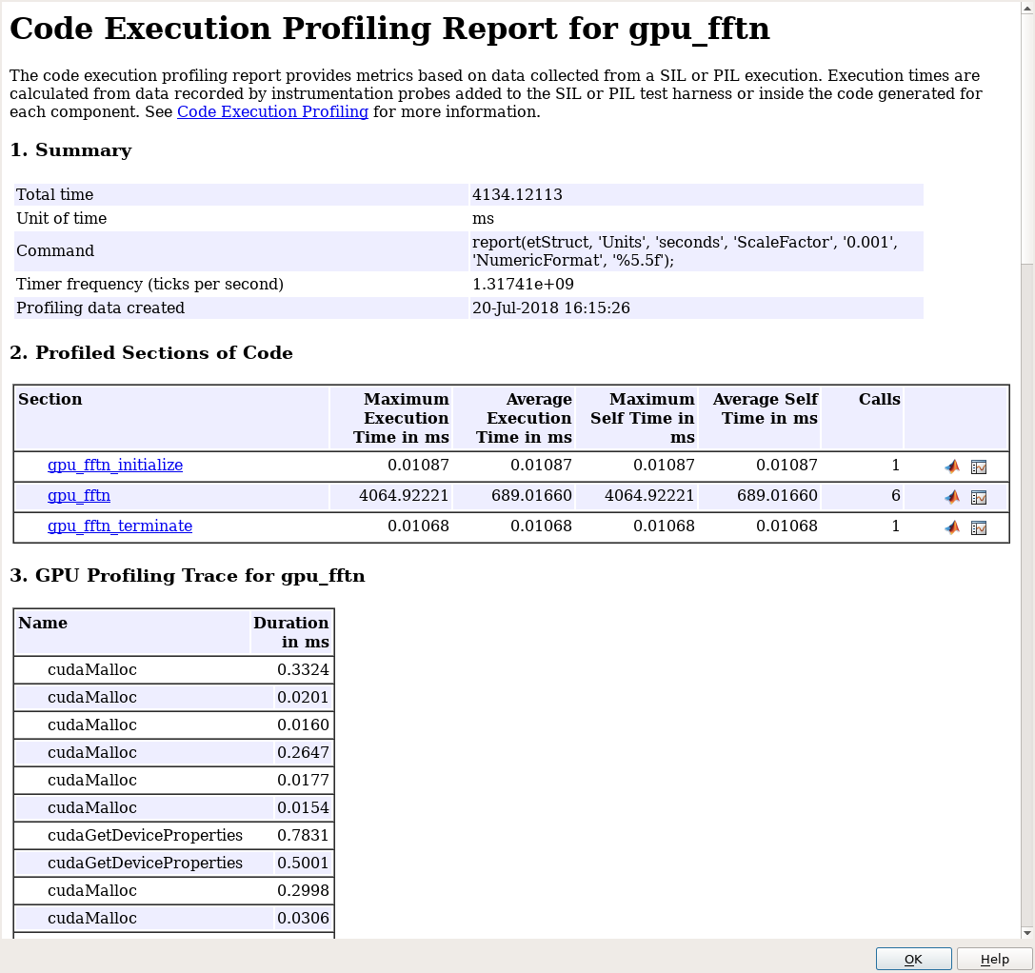Open the Code Execution Profiling link
The image size is (1035, 973).
(x=272, y=112)
